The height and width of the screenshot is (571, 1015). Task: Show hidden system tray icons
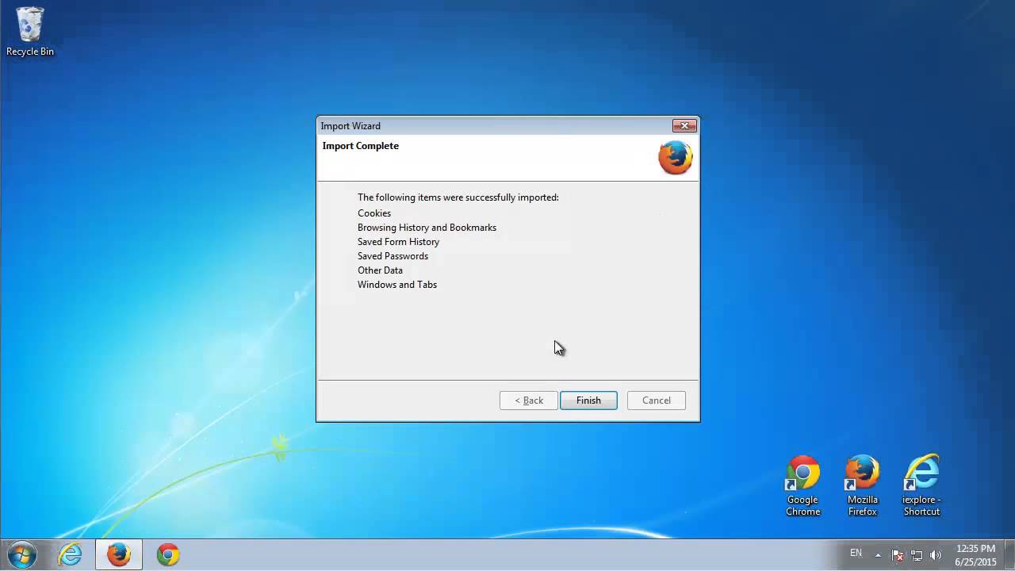click(x=878, y=555)
